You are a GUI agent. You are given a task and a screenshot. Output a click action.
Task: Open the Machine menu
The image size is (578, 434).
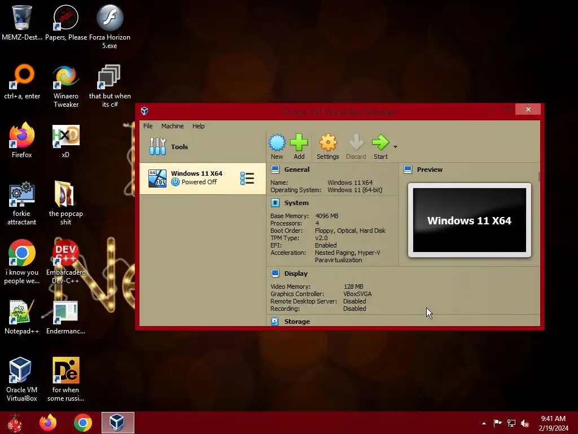172,126
